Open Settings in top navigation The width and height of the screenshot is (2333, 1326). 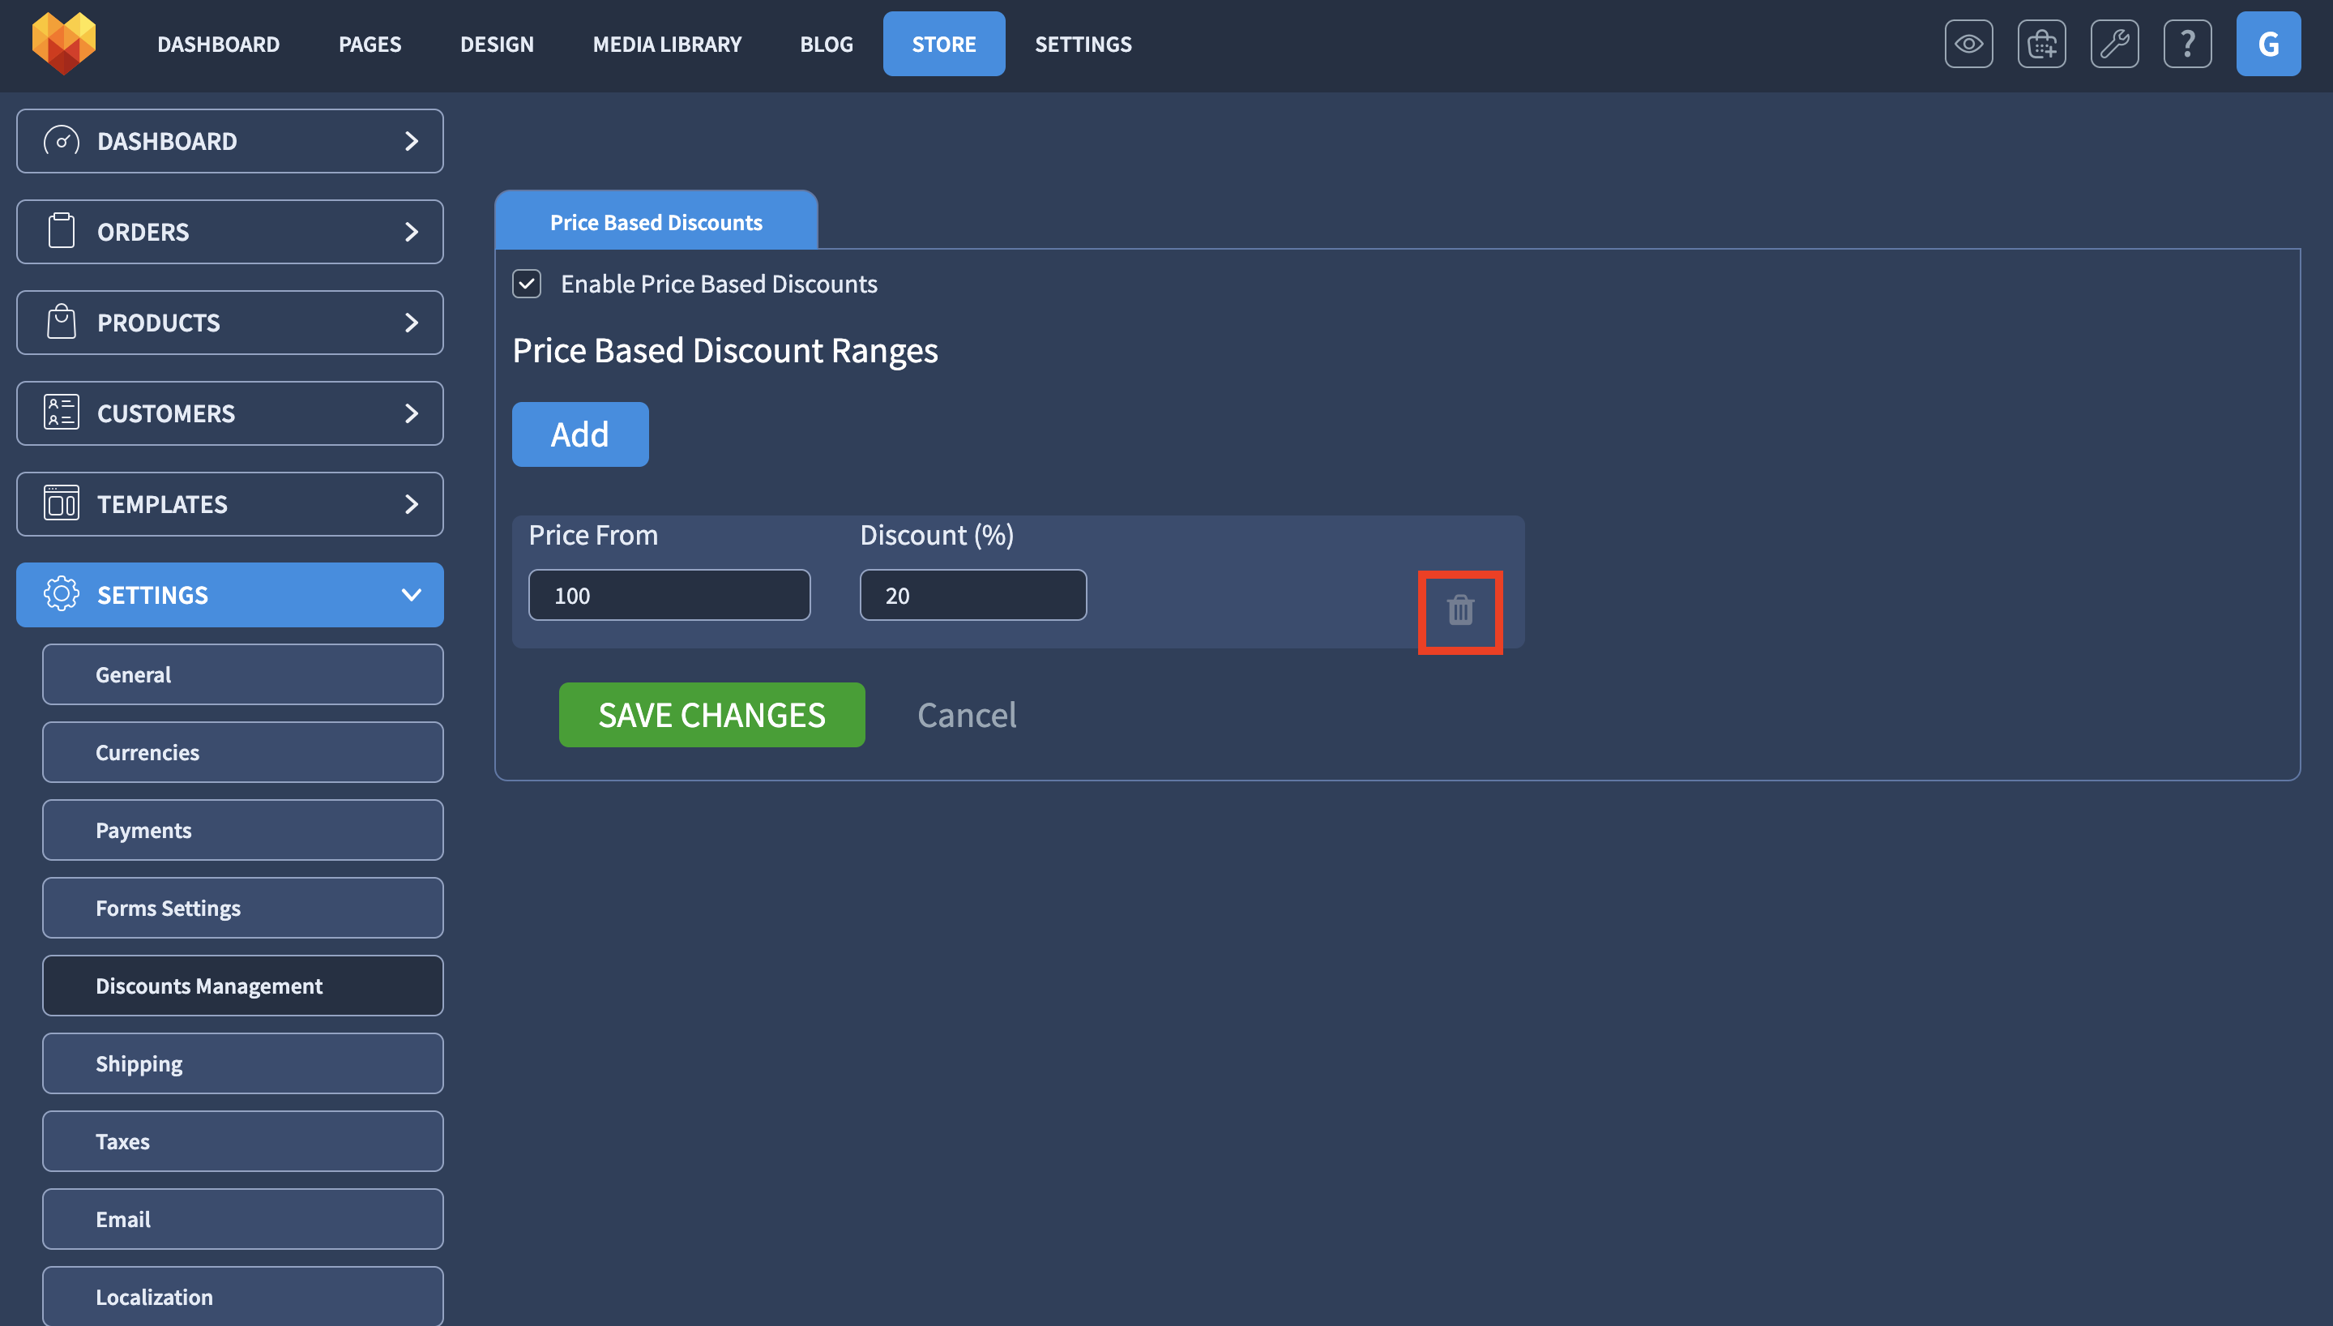(1083, 44)
